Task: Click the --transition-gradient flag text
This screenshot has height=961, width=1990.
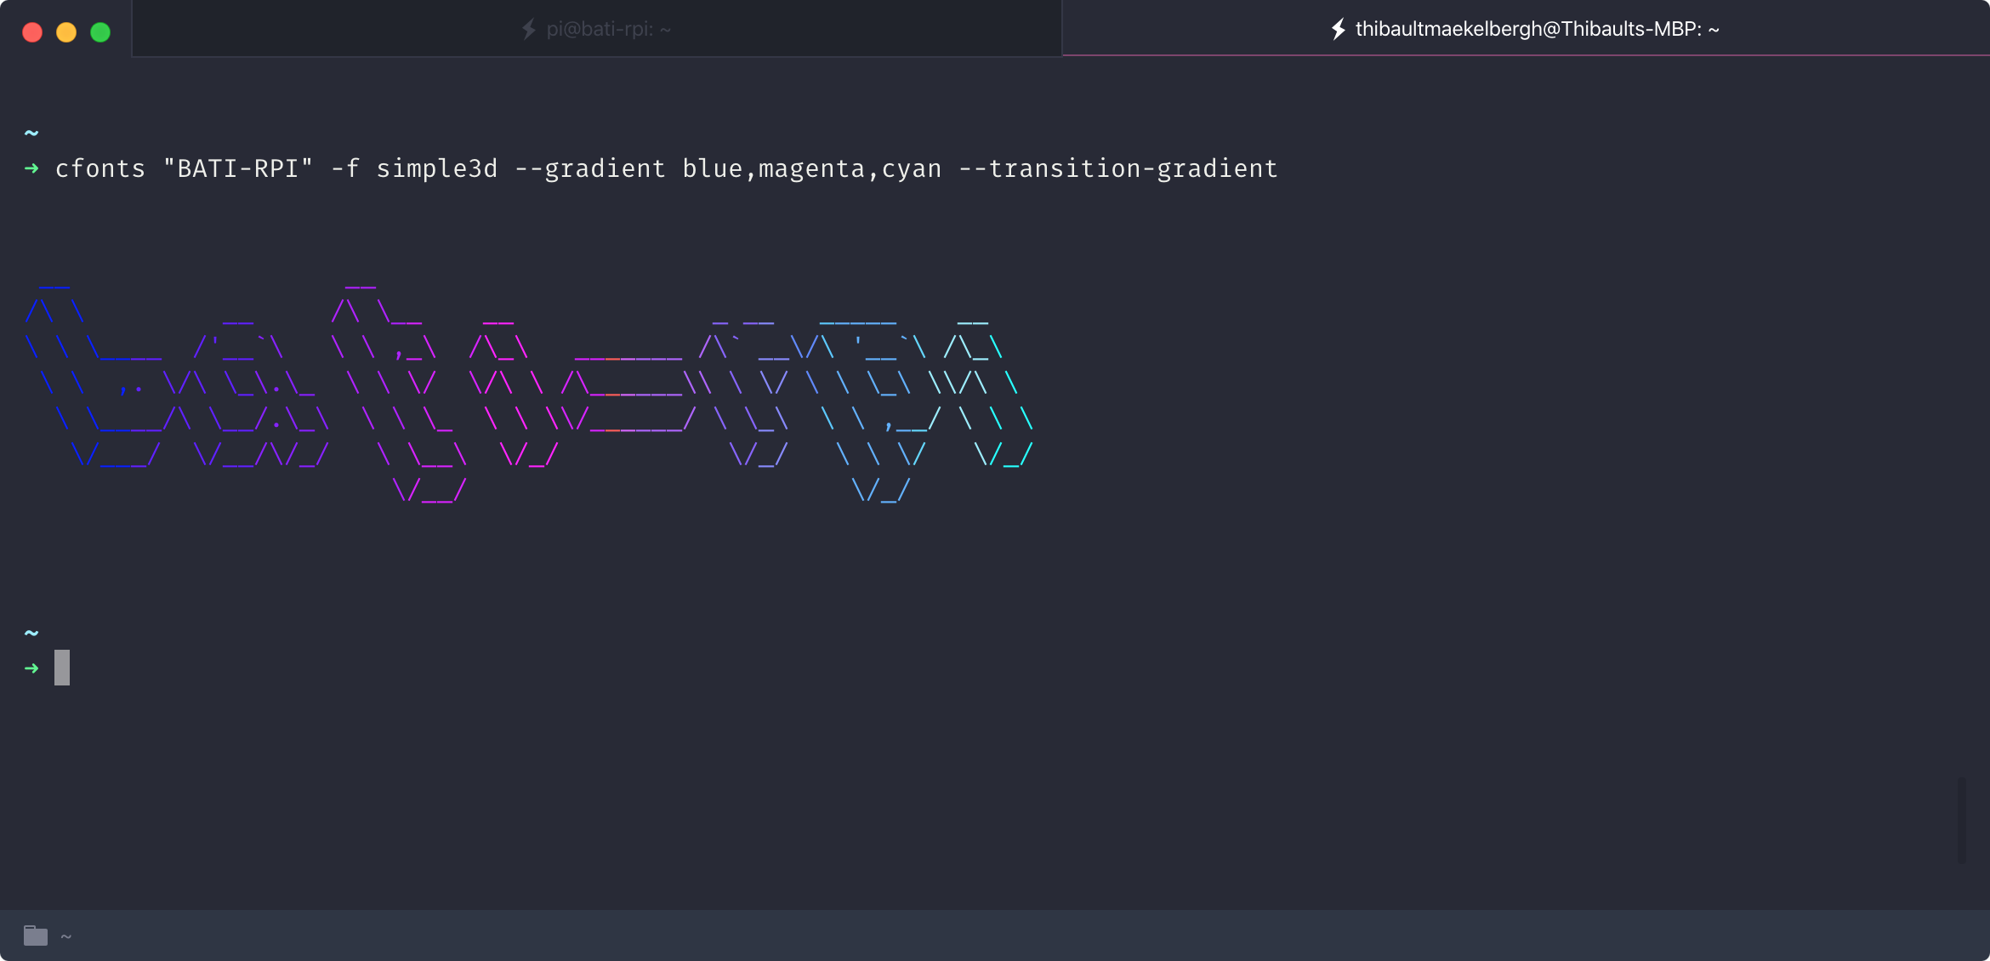Action: click(1117, 168)
